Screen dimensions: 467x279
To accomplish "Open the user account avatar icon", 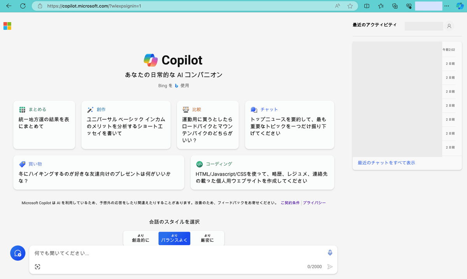I will pyautogui.click(x=449, y=26).
